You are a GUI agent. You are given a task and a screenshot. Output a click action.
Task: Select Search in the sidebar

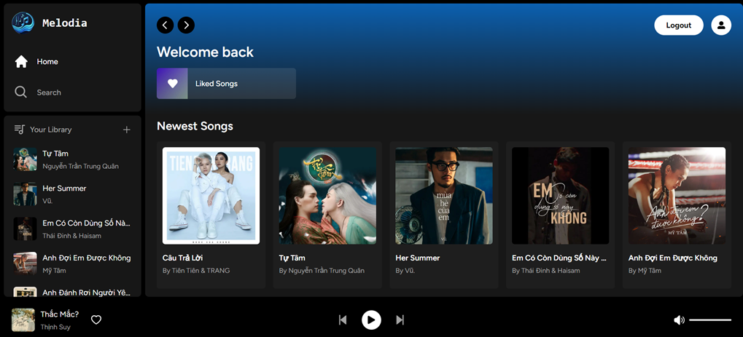point(49,92)
